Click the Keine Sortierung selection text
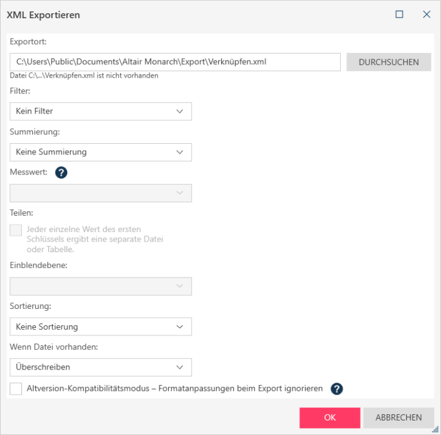Viewport: 441px width, 435px height. [x=47, y=327]
